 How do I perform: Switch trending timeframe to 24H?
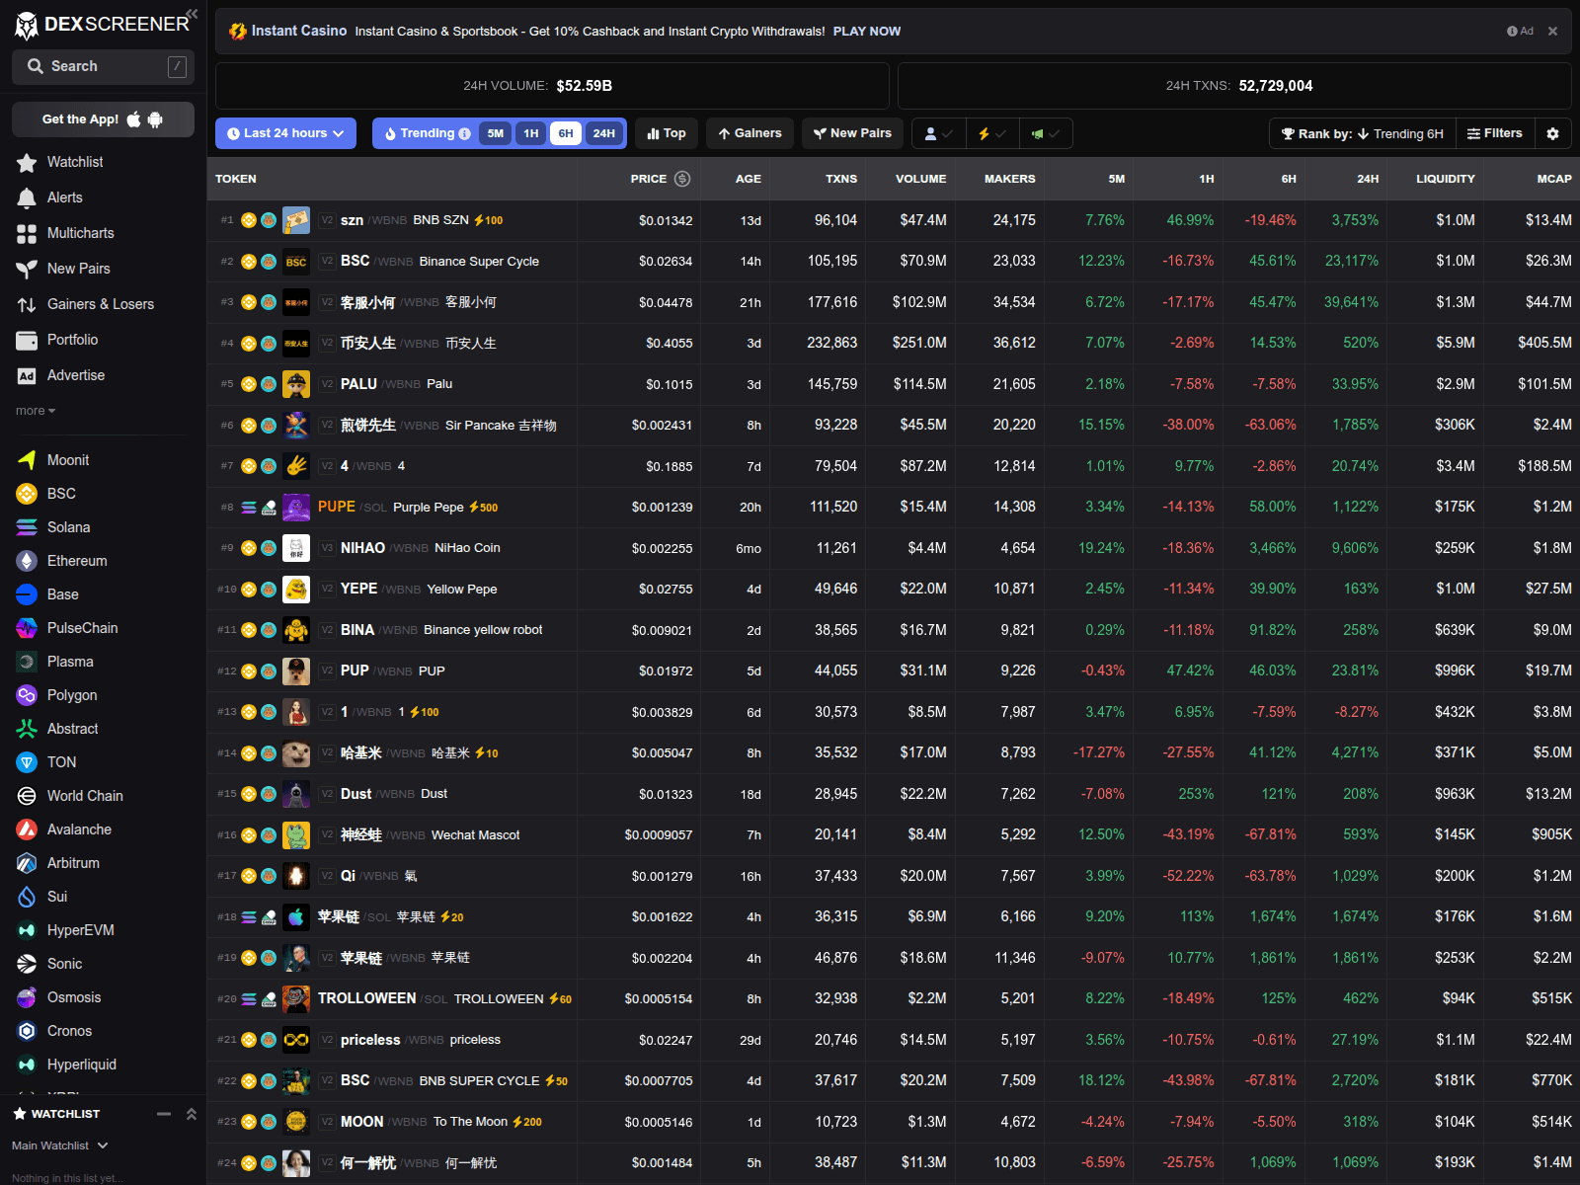(603, 133)
